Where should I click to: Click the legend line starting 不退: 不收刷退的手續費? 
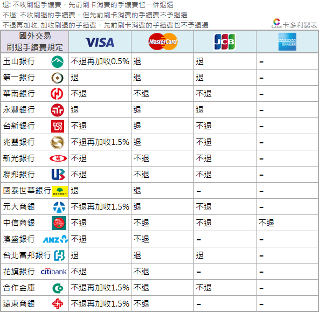pyautogui.click(x=95, y=15)
